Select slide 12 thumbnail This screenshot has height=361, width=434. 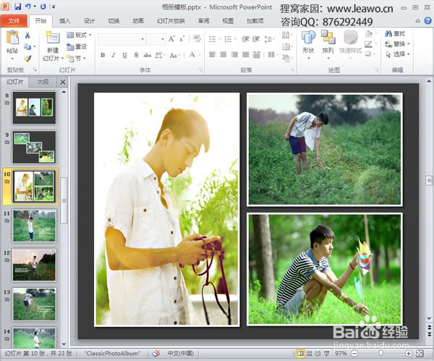[34, 266]
